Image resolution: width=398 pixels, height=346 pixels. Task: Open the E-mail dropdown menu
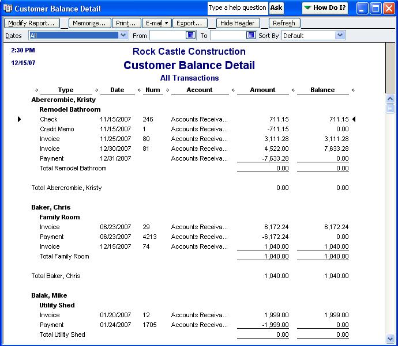157,23
